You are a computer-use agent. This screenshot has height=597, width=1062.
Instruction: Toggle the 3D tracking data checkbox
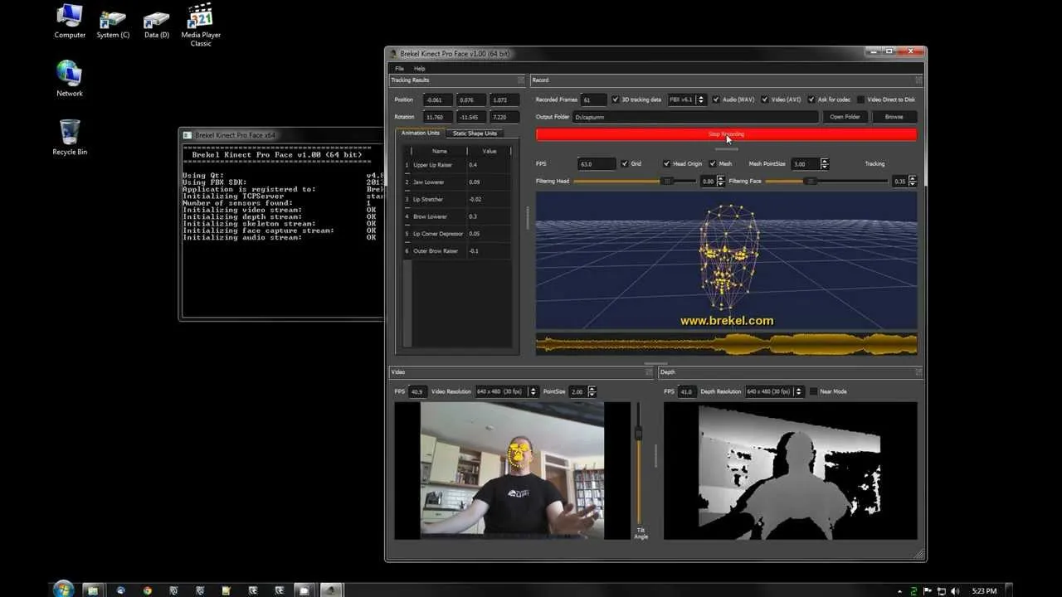point(616,99)
